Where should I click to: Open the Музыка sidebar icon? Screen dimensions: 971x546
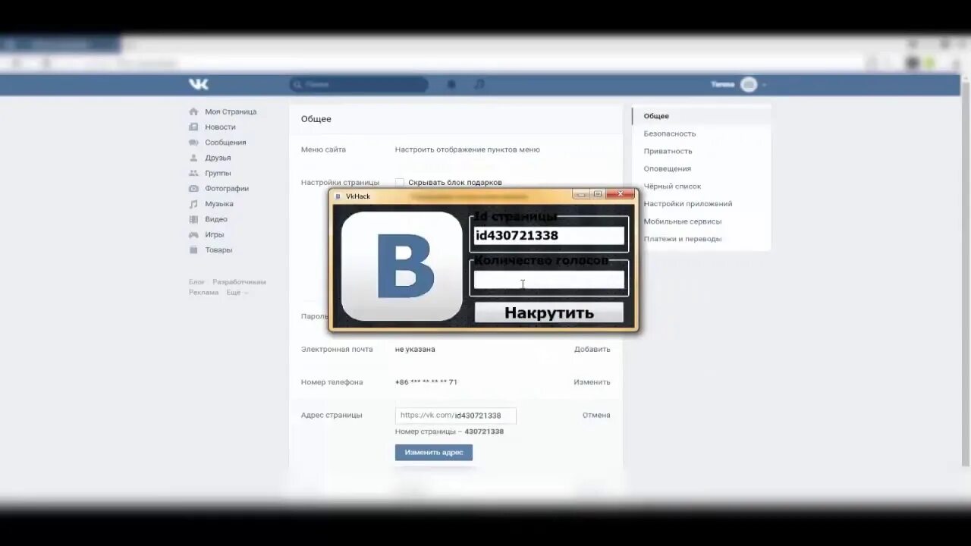pos(193,204)
